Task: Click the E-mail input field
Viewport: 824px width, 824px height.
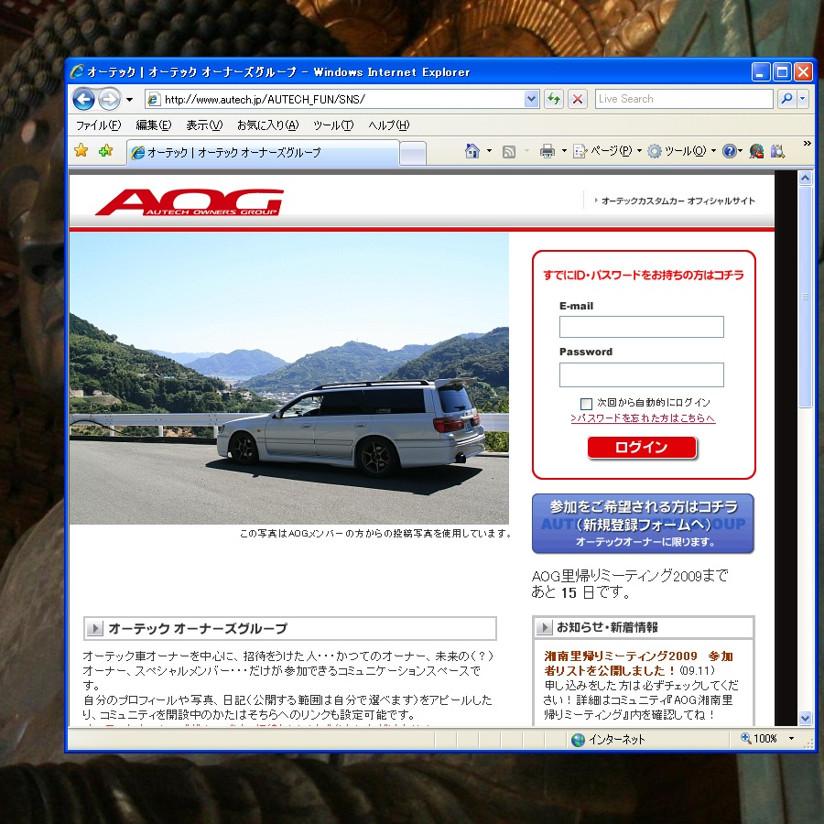Action: (x=641, y=327)
